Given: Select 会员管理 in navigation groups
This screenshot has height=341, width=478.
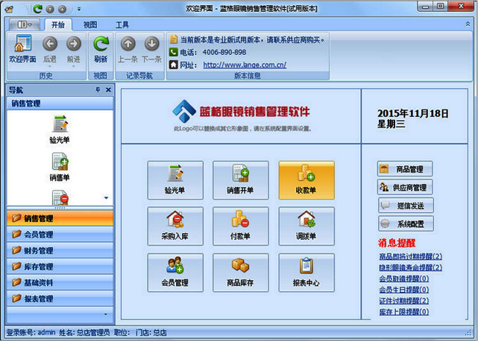Looking at the screenshot, I should (60, 235).
